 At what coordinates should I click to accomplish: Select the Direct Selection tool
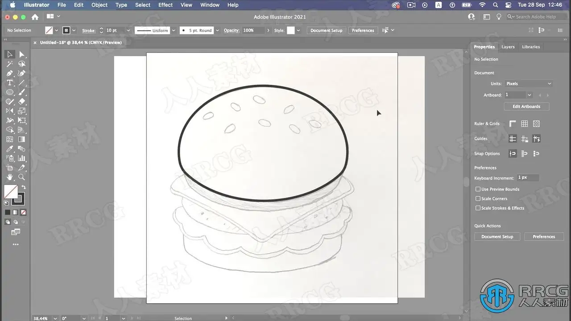(21, 54)
